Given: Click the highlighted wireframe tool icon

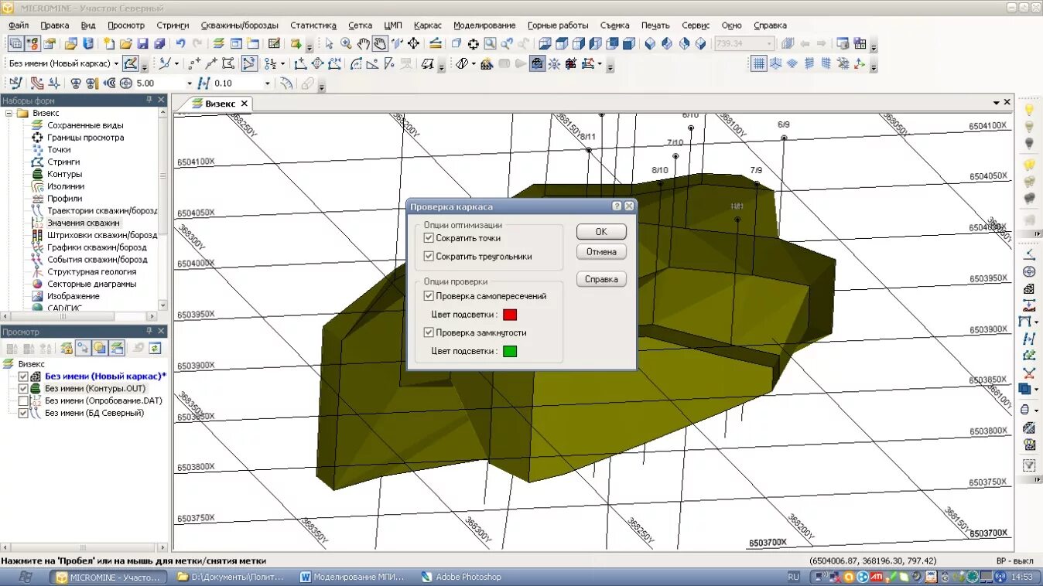Looking at the screenshot, I should 537,63.
